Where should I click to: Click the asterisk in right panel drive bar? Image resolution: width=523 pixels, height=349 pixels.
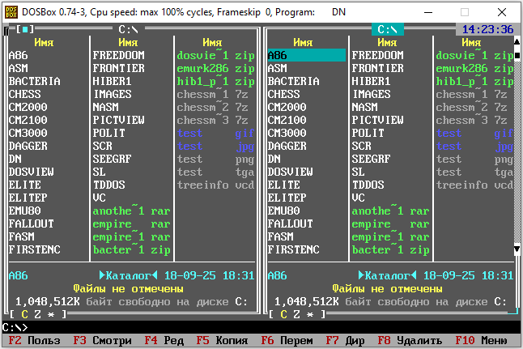310,314
